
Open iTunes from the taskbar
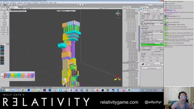point(124,90)
